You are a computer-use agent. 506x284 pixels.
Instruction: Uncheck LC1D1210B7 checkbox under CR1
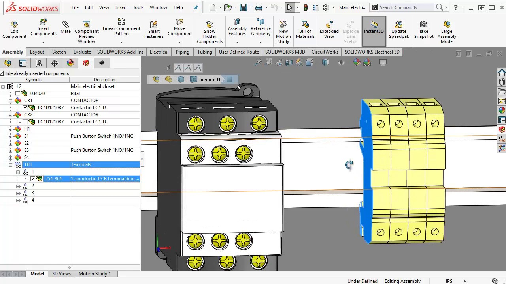26,108
